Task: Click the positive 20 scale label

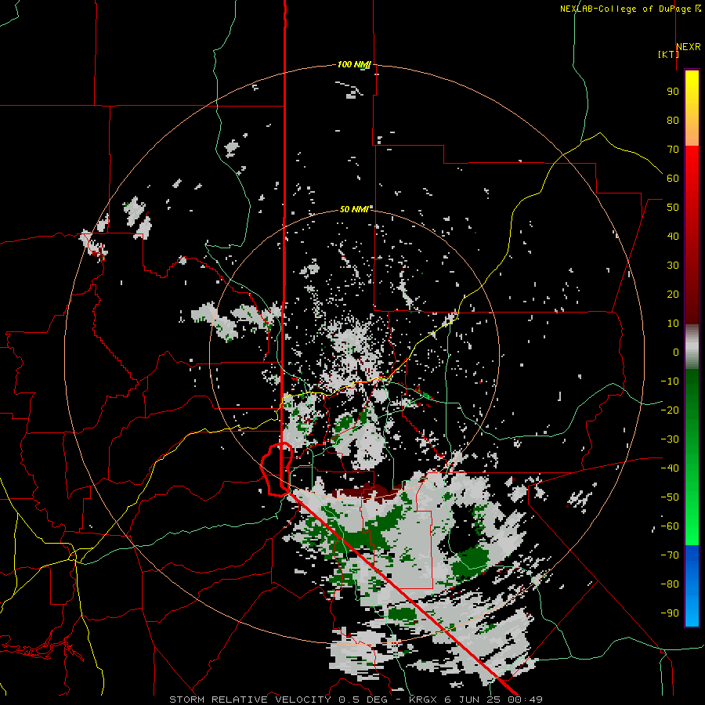Action: (673, 294)
